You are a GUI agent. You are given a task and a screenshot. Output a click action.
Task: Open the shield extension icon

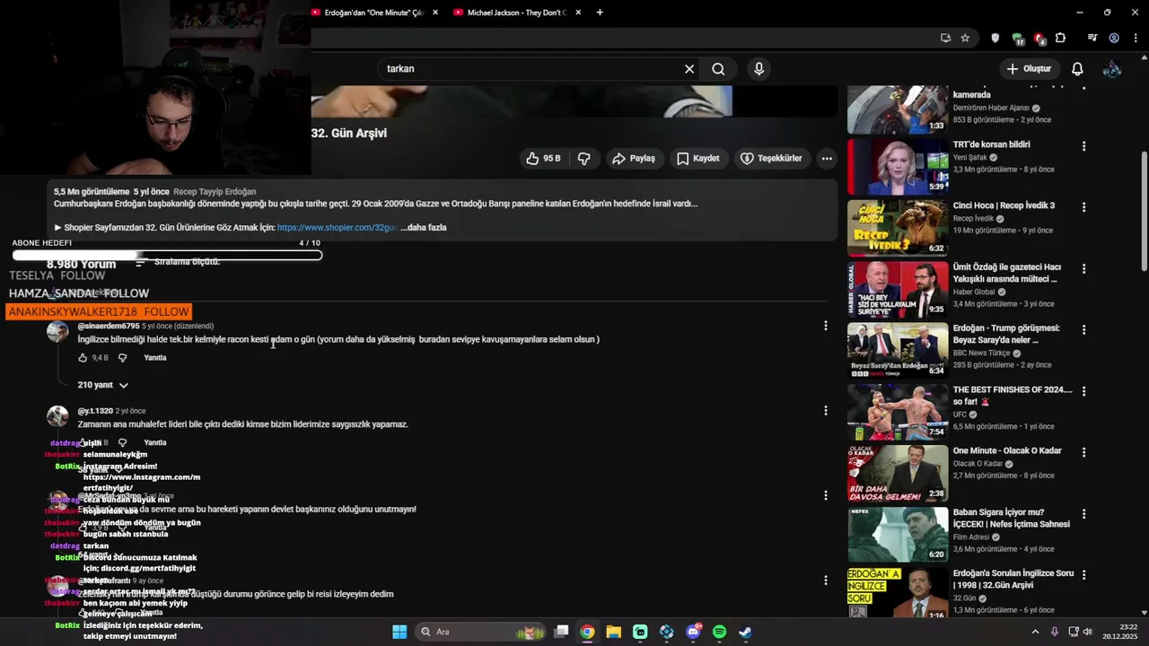coord(995,38)
